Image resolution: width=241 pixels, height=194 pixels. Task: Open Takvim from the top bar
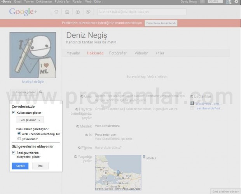pyautogui.click(x=29, y=2)
